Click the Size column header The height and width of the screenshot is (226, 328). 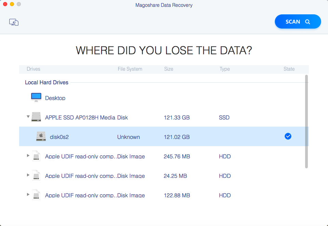(x=168, y=69)
